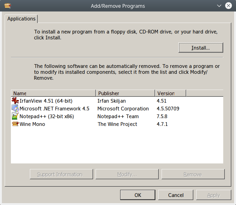Click the Modify... button
236x205 pixels.
coord(127,174)
